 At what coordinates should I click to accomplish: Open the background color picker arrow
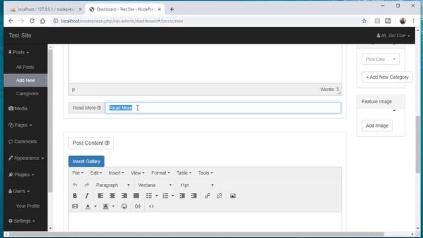click(x=113, y=206)
